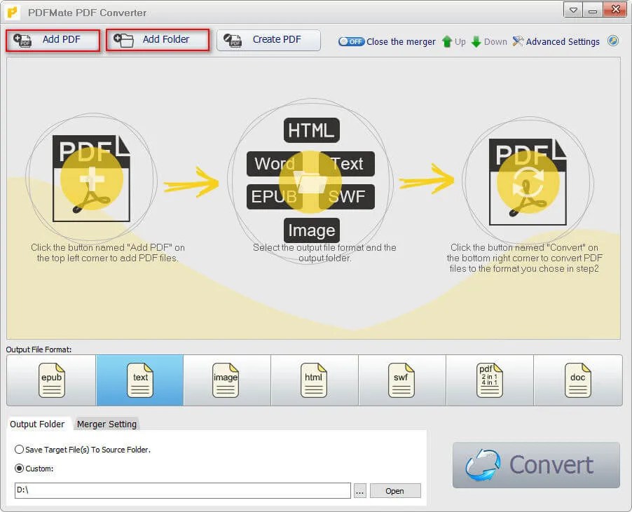Screen dimensions: 632x512
Task: Select the text output format
Action: click(x=139, y=380)
